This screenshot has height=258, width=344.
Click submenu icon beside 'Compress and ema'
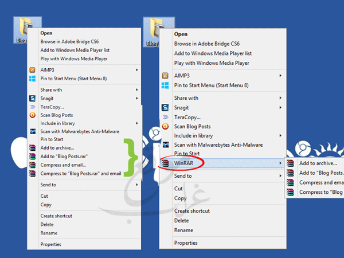(290, 182)
